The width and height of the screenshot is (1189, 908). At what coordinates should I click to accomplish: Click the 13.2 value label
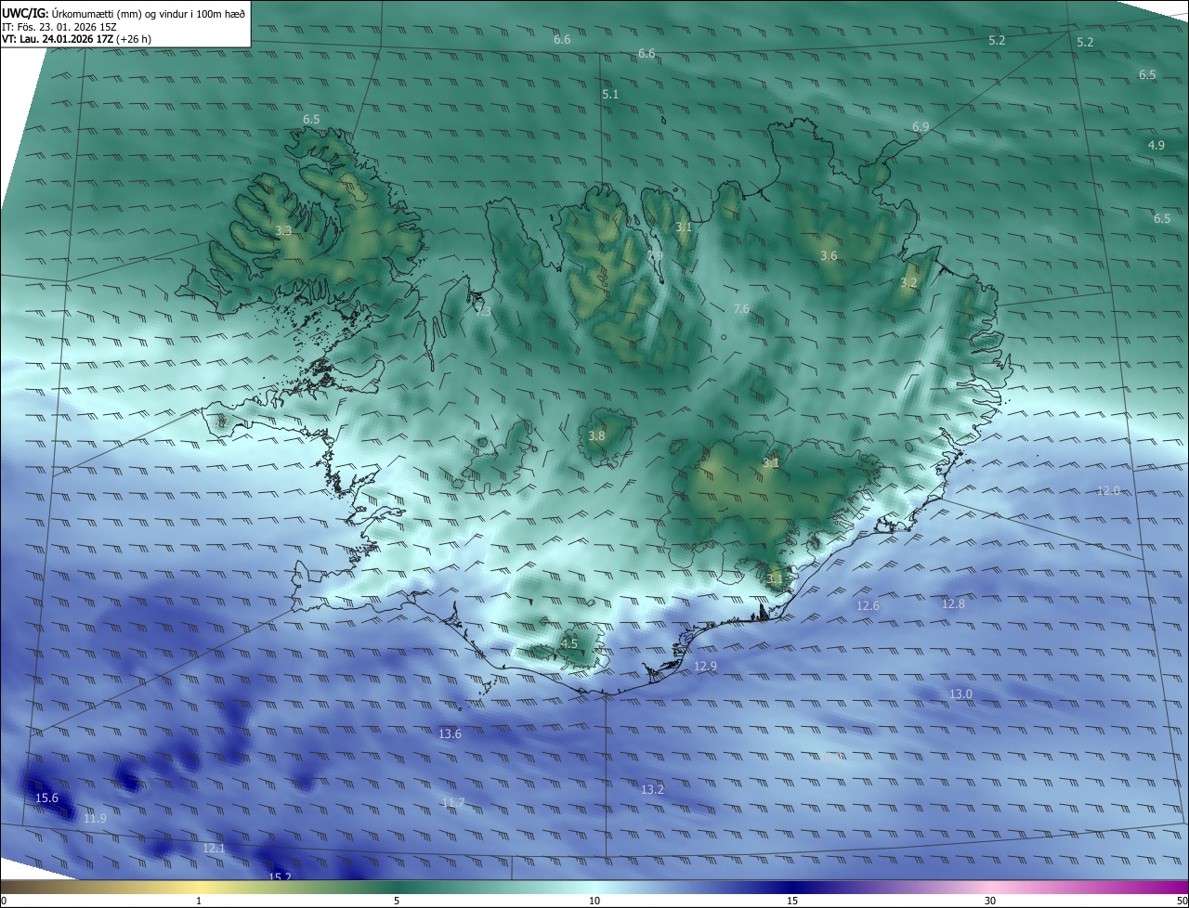pos(653,790)
